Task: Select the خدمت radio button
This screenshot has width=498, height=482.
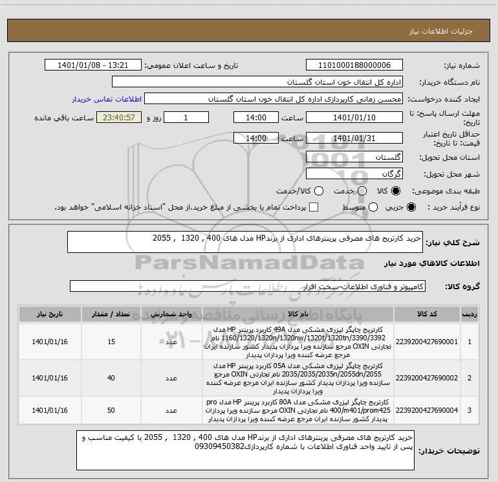Action: [x=362, y=191]
